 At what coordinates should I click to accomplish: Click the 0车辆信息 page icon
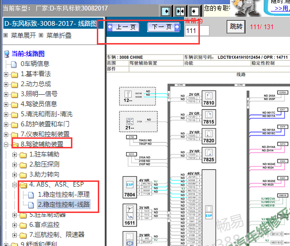(x=14, y=64)
